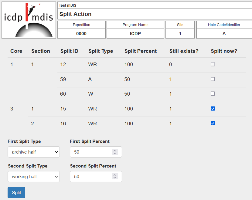
Task: Click the blue Split button
Action: point(16,193)
